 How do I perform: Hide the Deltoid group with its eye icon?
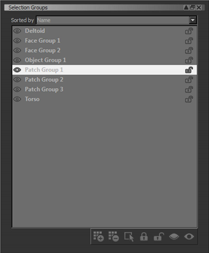click(x=17, y=31)
